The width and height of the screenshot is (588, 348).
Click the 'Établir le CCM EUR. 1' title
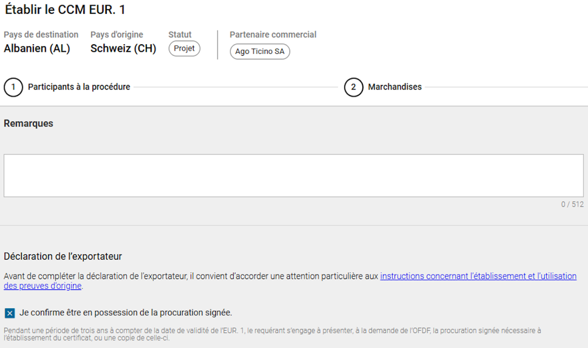point(65,10)
